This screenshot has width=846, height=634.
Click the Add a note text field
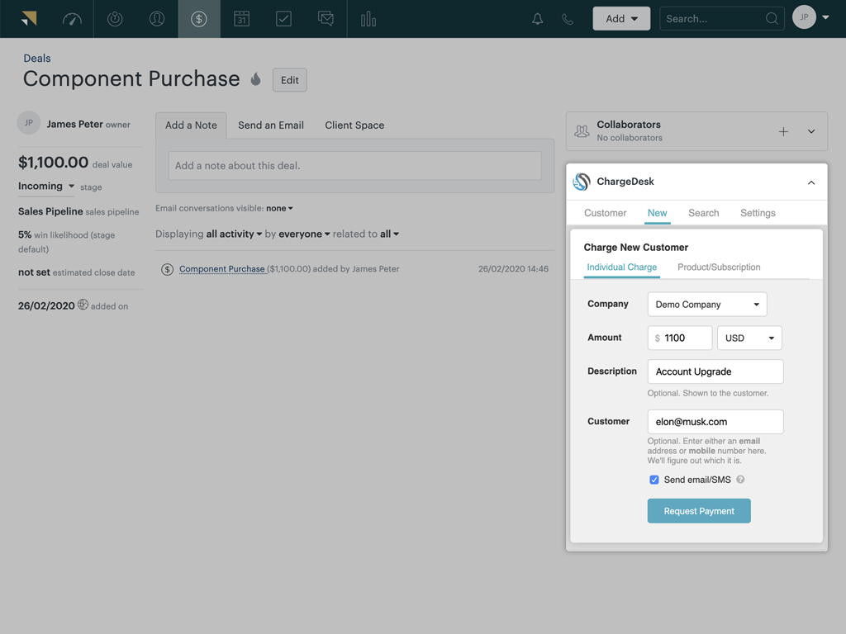tap(354, 165)
